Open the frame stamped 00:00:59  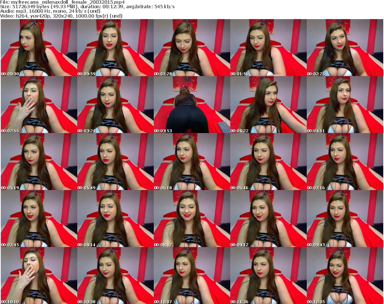tap(115, 48)
